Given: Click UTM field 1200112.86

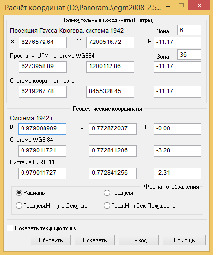Looking at the screenshot, I should [110, 67].
